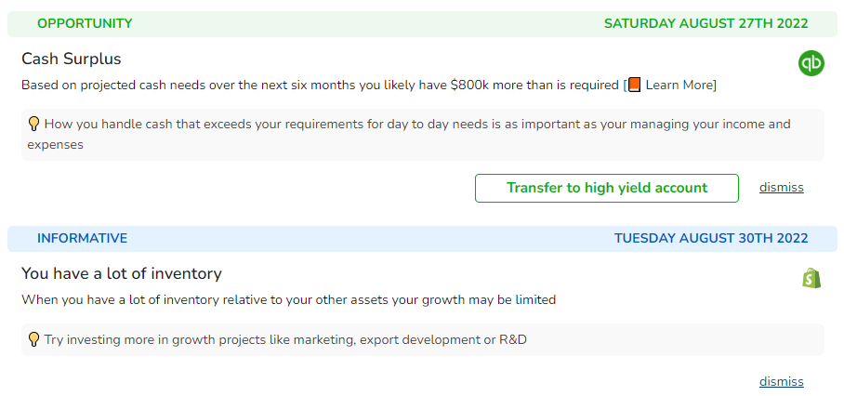Click the lightbulb icon in growth projects tip
The height and width of the screenshot is (396, 844).
(x=33, y=339)
